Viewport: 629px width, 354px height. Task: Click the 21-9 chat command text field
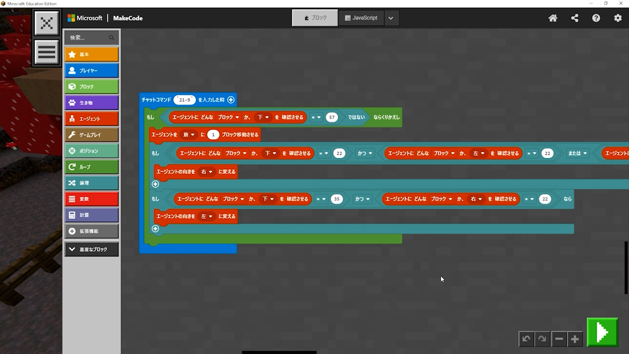click(185, 100)
